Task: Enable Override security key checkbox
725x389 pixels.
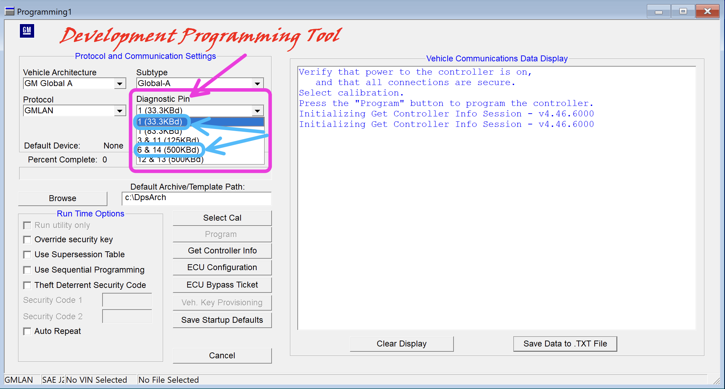Action: click(27, 240)
